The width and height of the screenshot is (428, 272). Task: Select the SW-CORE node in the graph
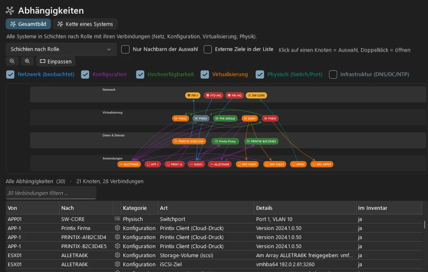tap(256, 95)
